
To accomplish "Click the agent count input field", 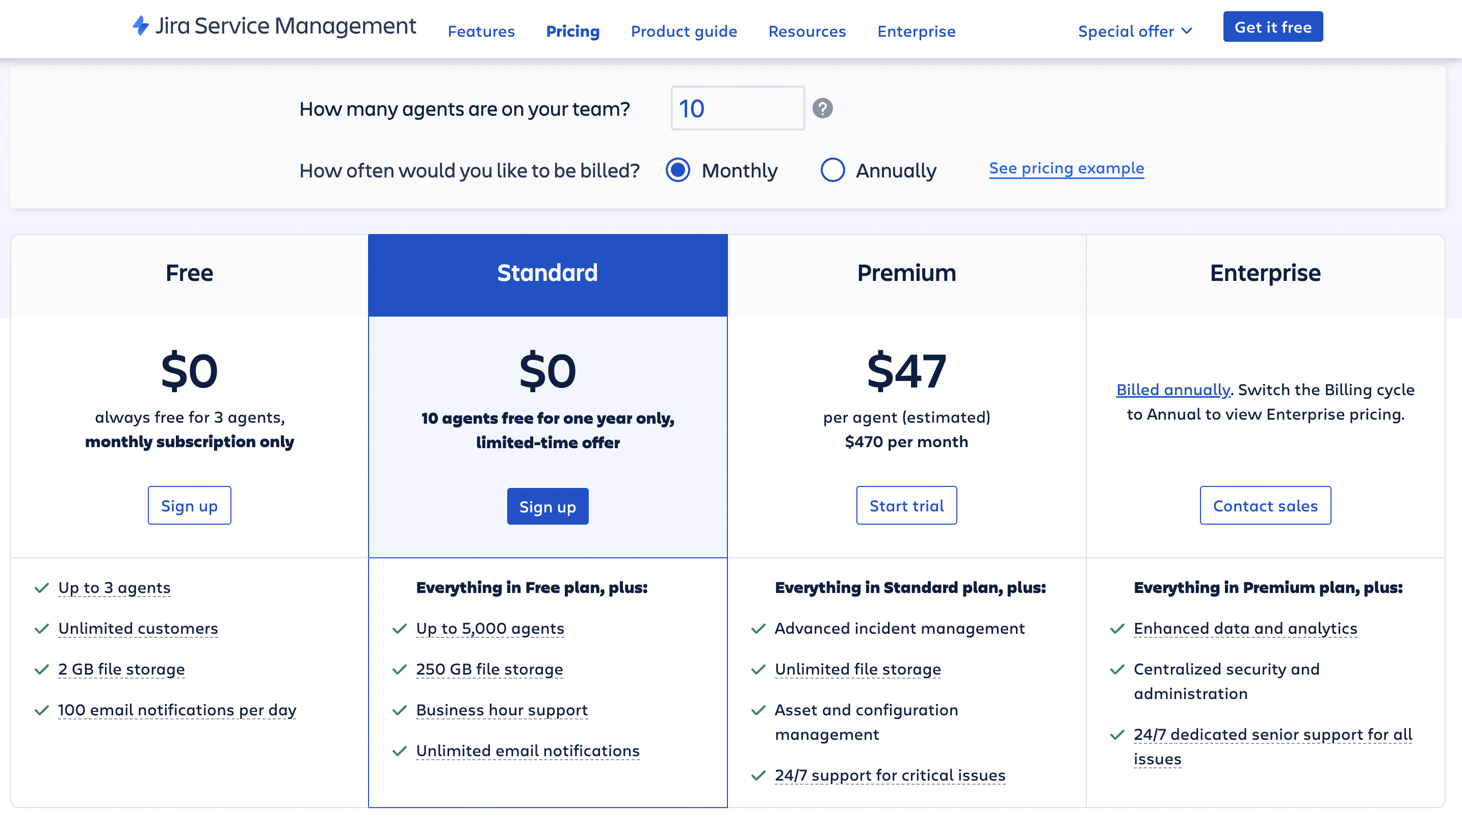I will 738,108.
